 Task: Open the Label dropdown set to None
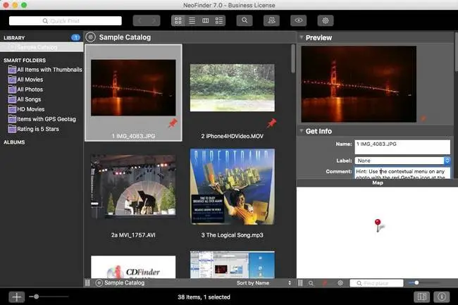402,161
